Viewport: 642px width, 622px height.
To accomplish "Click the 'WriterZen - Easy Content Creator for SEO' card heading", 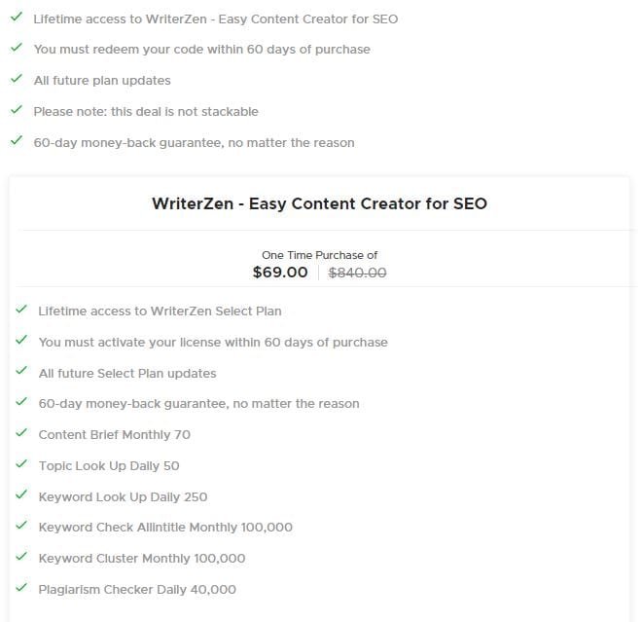I will pos(319,204).
